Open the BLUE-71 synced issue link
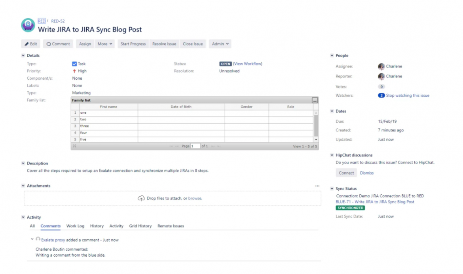Screen dimensions: 463x274 coord(375,202)
